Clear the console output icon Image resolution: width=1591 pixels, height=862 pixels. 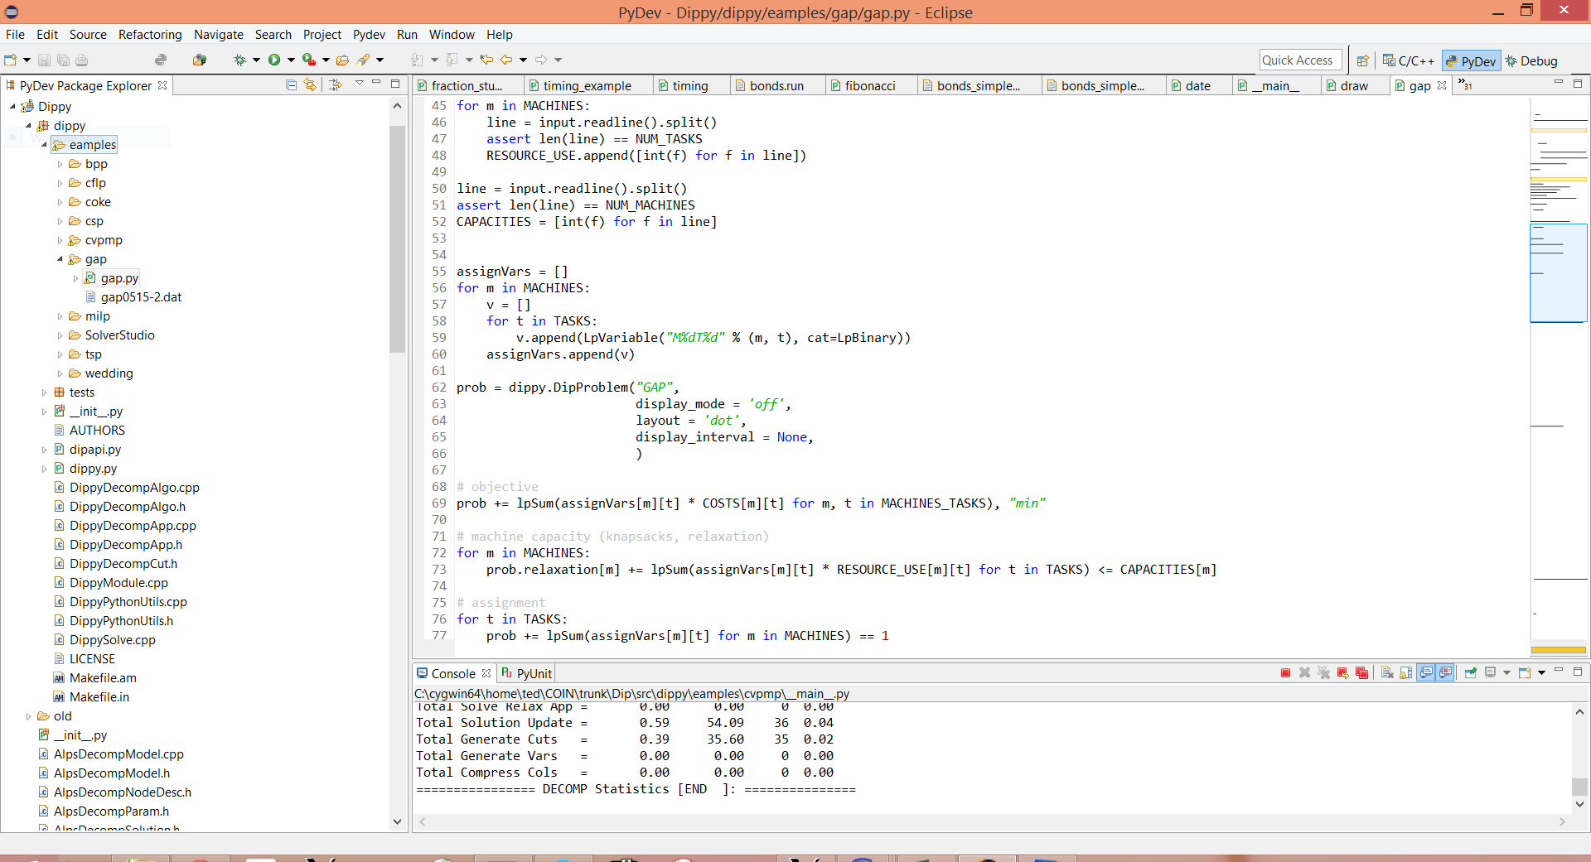1387,673
